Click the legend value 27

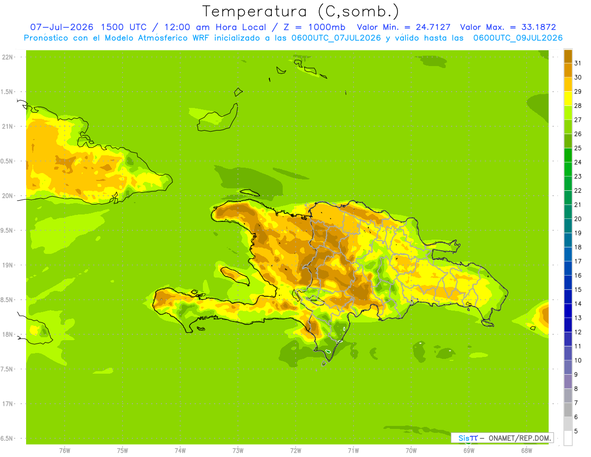(578, 119)
